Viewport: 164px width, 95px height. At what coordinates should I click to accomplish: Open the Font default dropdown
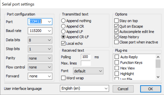click(x=88, y=71)
